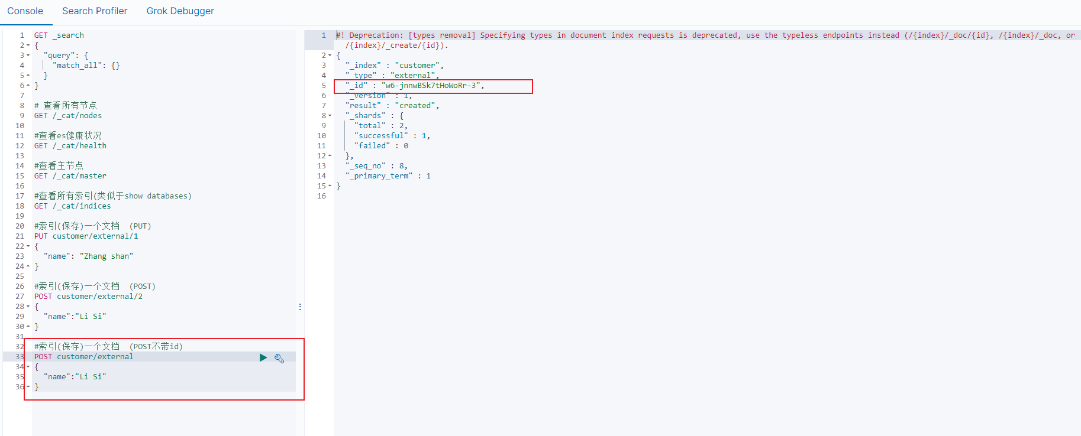Toggle fold arrow at output line 12

coord(330,156)
